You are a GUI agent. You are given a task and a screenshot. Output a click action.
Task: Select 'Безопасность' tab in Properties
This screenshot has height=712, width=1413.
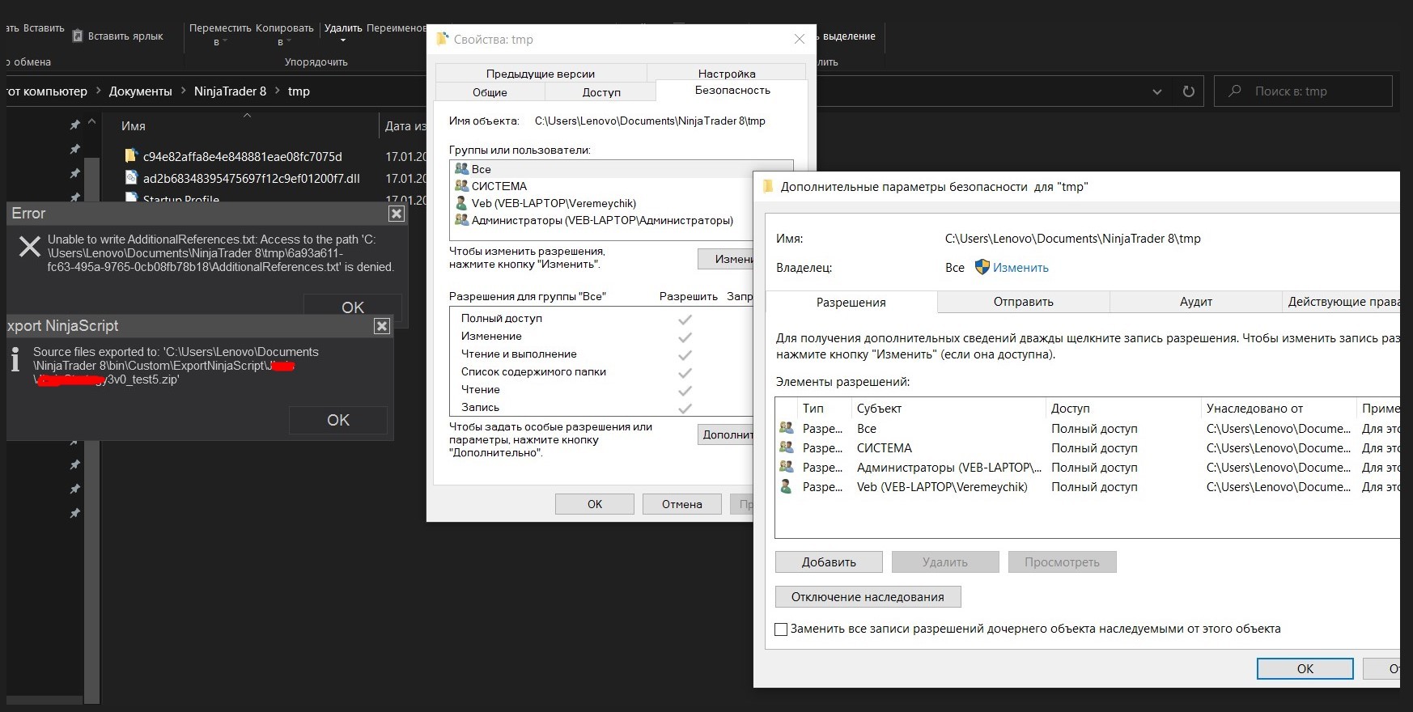click(732, 91)
